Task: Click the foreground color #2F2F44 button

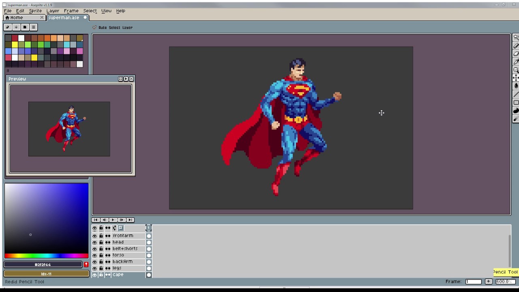Action: coord(43,264)
